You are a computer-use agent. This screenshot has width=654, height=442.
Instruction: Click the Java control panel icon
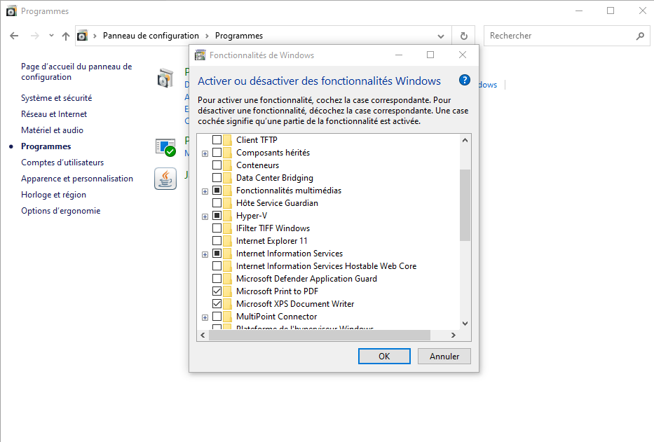point(165,179)
